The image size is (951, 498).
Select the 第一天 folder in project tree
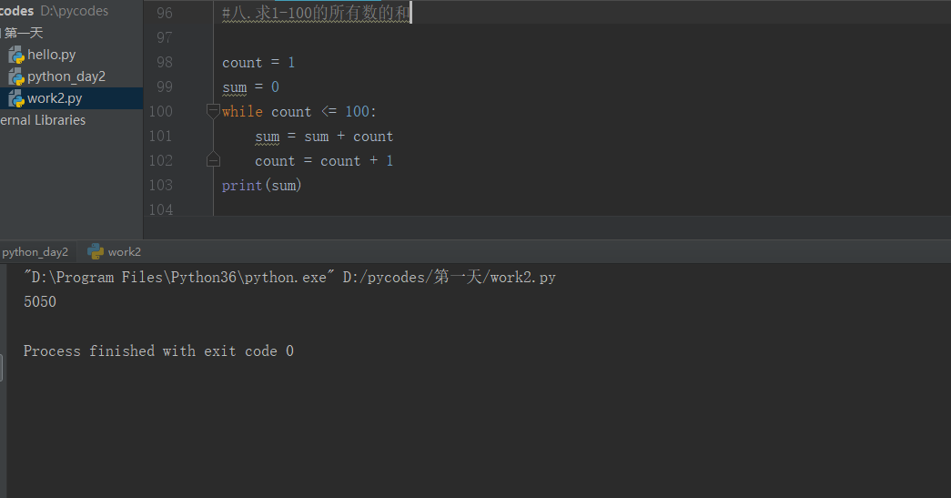[24, 33]
